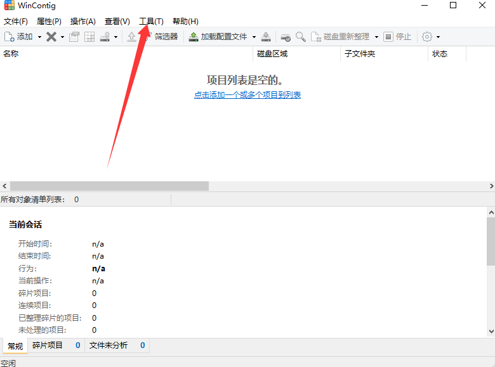This screenshot has width=495, height=367.
Task: Expand the 磁盘重新整理 dropdown arrow
Action: click(376, 37)
